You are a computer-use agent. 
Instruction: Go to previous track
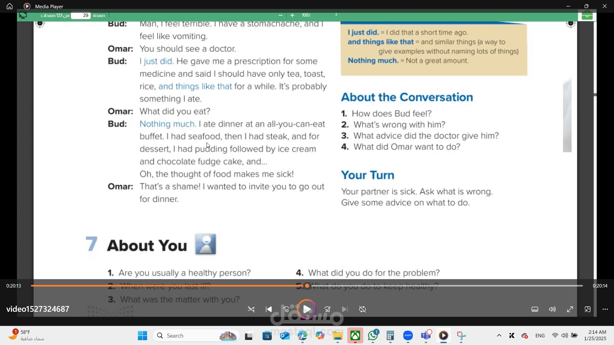[269, 309]
